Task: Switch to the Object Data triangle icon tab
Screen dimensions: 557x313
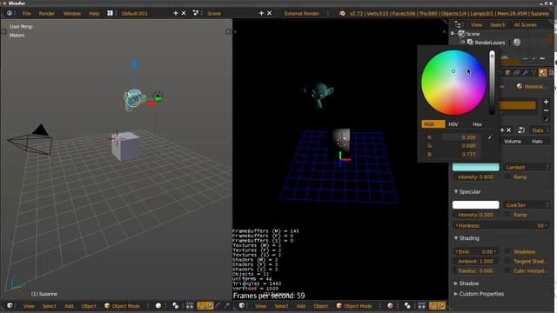Action: point(534,73)
